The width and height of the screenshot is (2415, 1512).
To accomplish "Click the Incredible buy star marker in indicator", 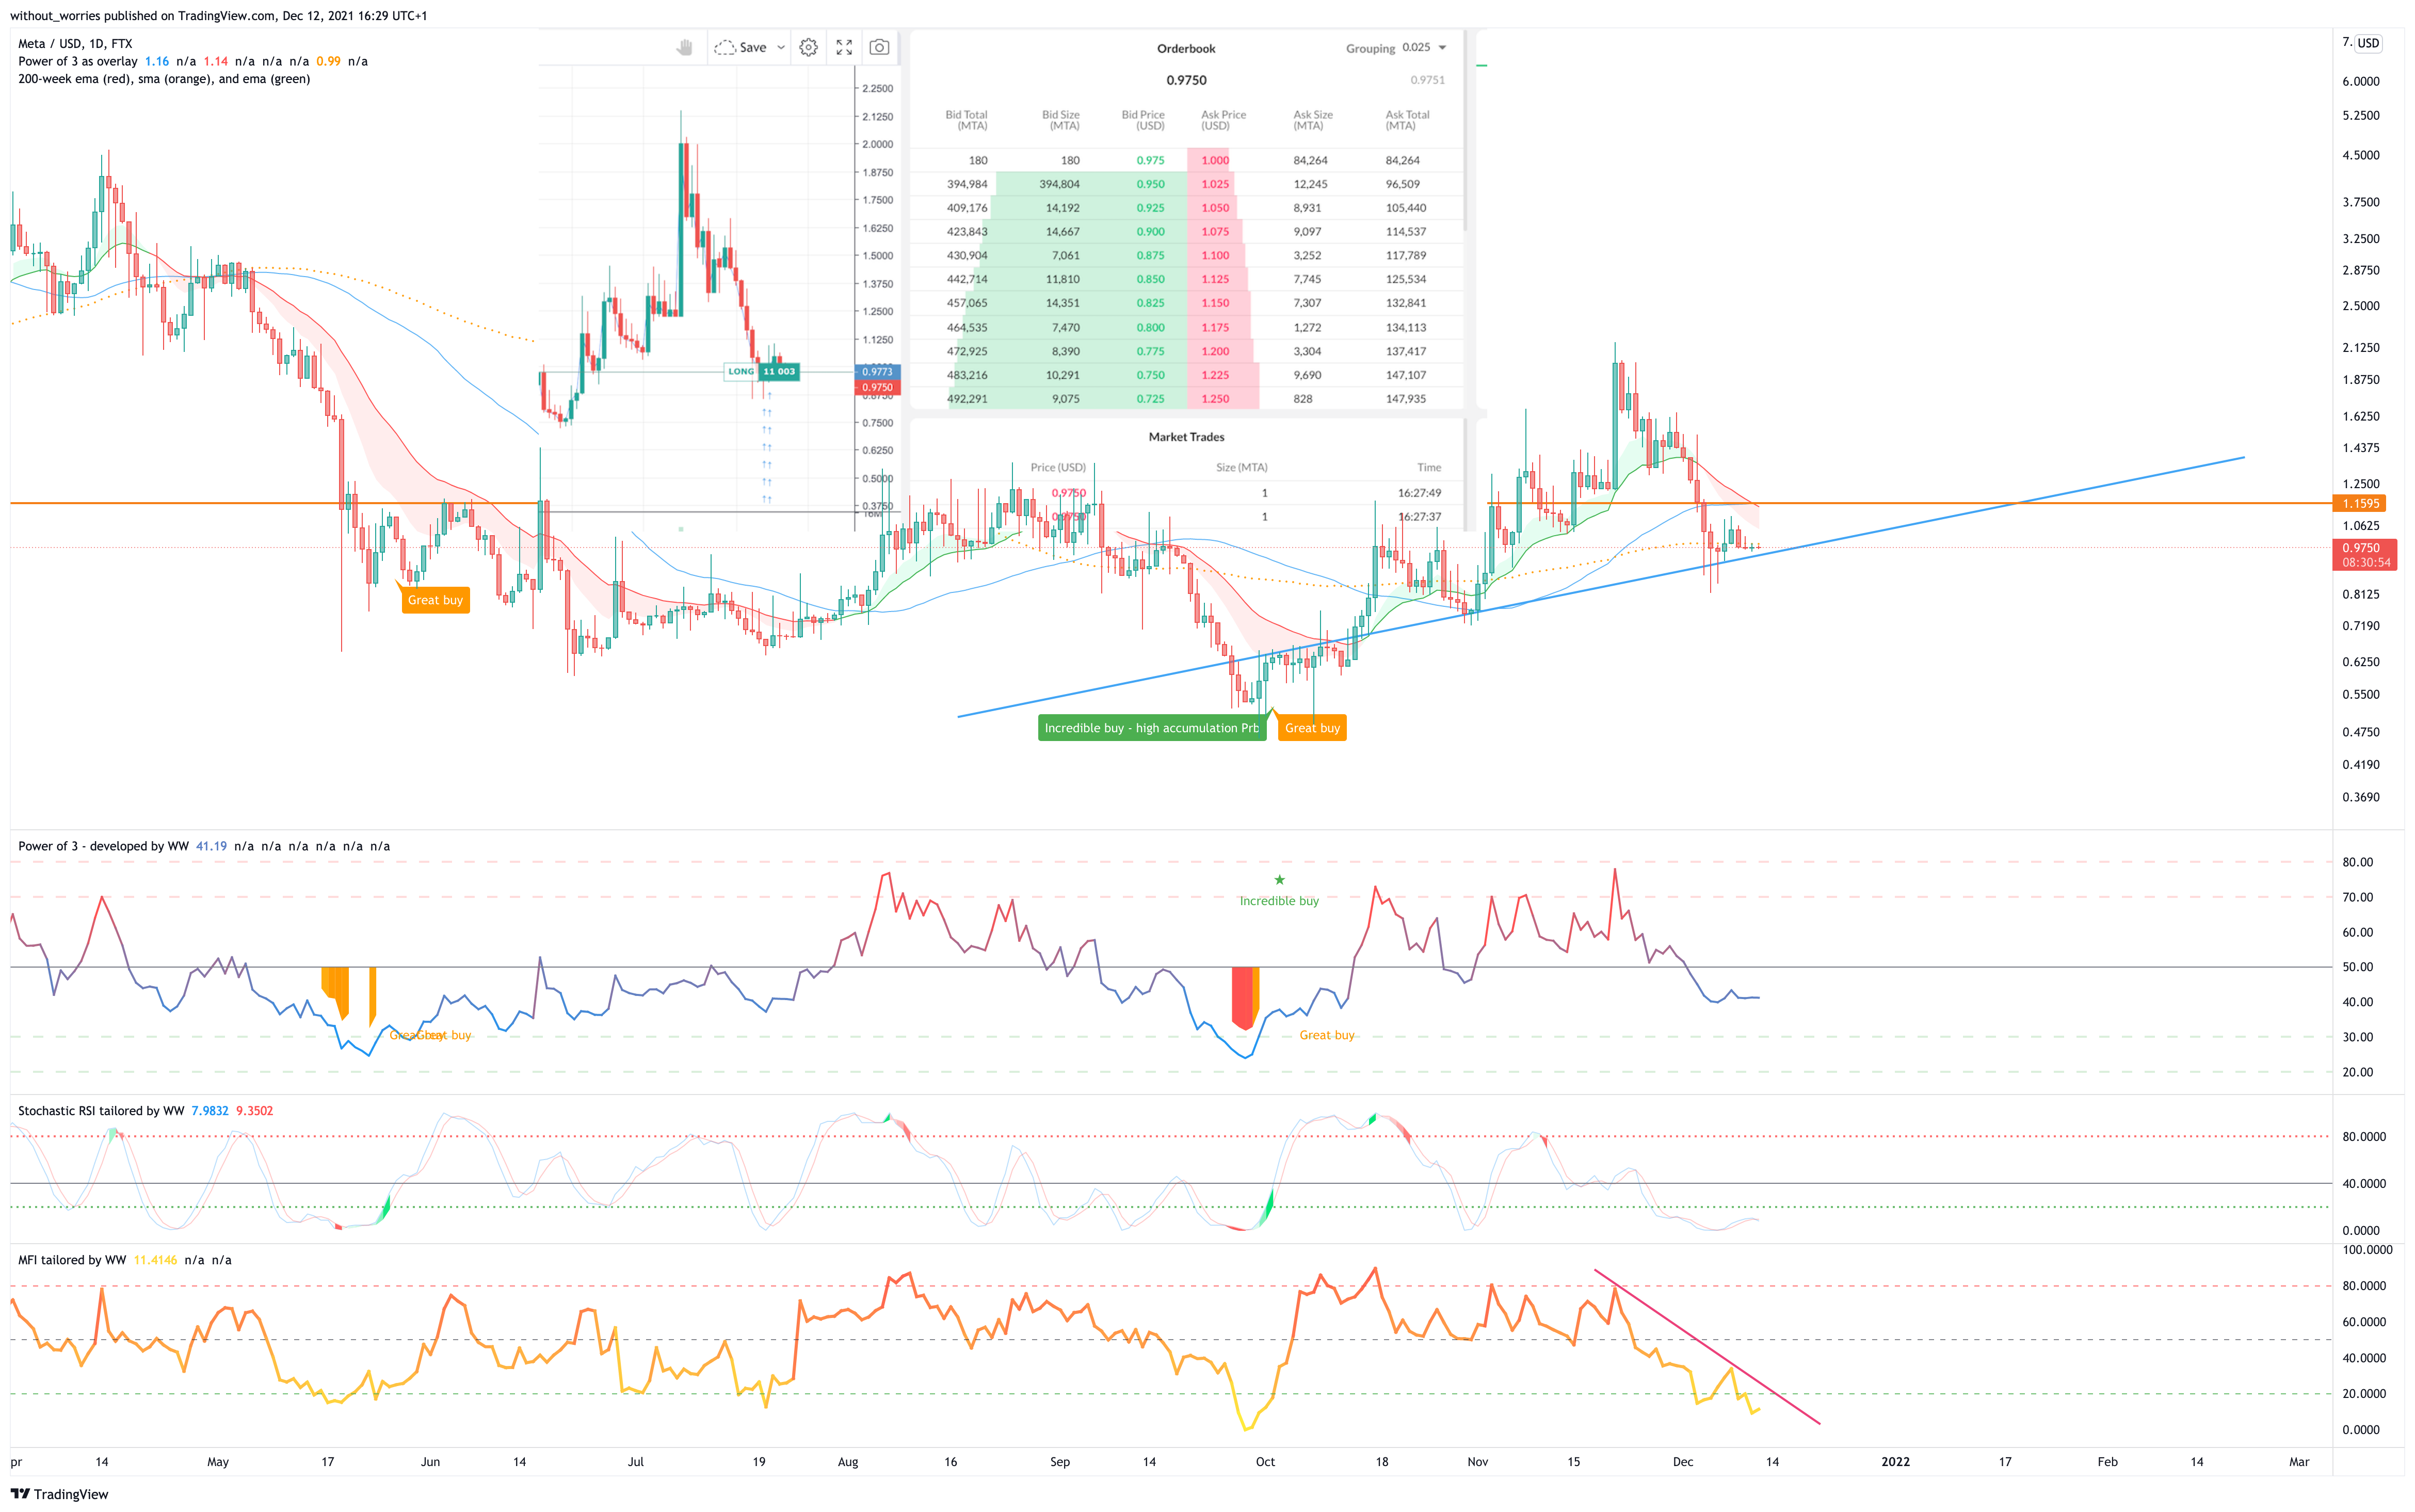I will coord(1279,880).
